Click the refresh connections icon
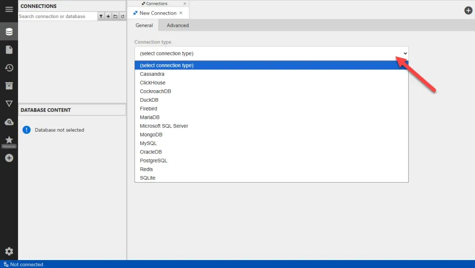Screen dimensions: 475x268 click(123, 16)
